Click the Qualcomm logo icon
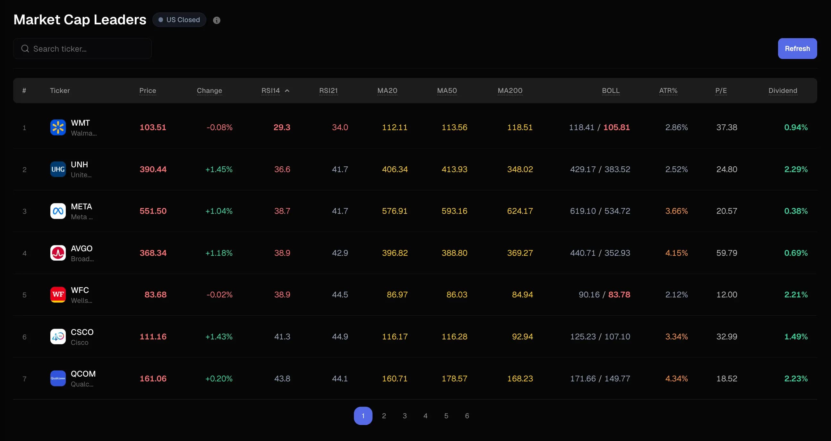The image size is (831, 441). [58, 378]
